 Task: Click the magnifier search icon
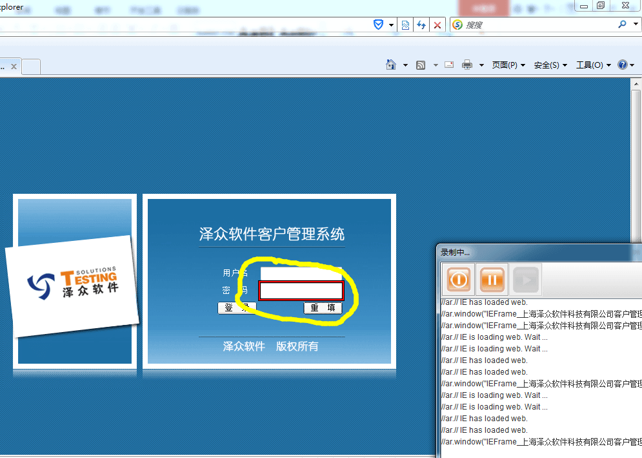pos(623,25)
